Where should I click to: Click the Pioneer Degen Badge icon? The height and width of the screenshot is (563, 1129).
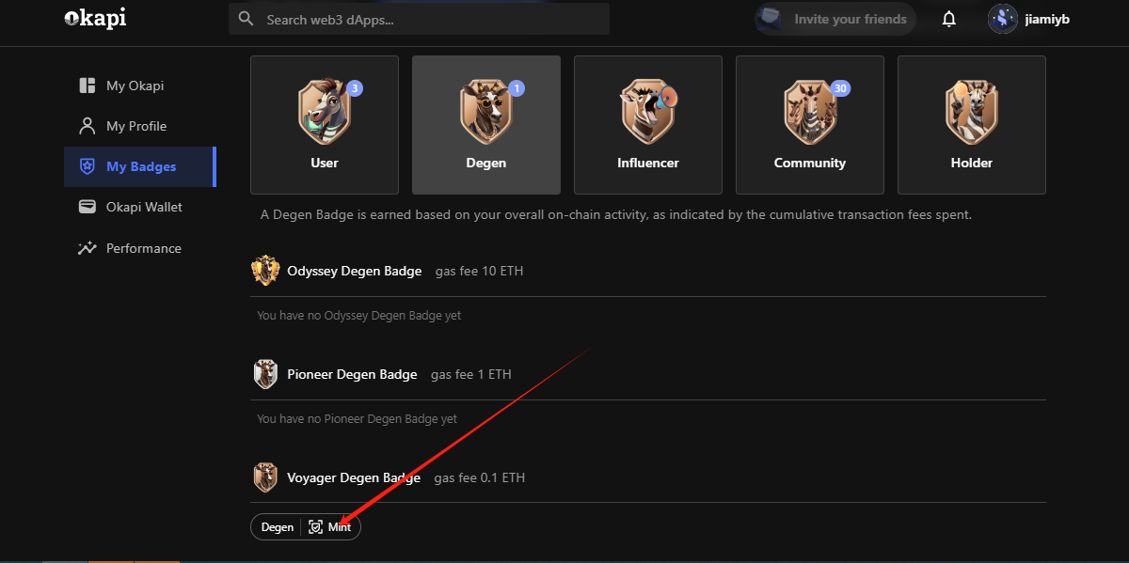click(x=265, y=374)
